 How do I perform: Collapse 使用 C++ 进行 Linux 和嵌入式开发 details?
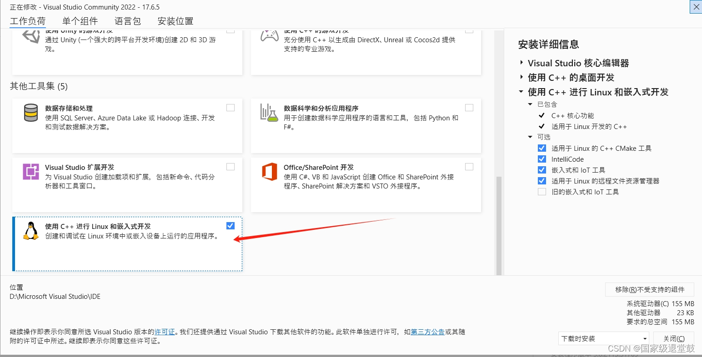(x=521, y=92)
